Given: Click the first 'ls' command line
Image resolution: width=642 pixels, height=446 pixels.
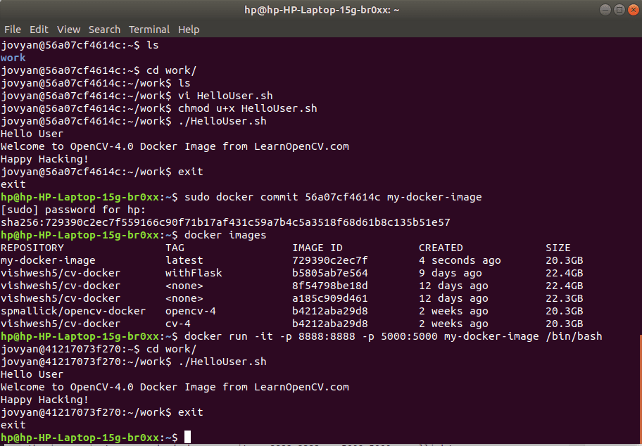Looking at the screenshot, I should [x=80, y=45].
